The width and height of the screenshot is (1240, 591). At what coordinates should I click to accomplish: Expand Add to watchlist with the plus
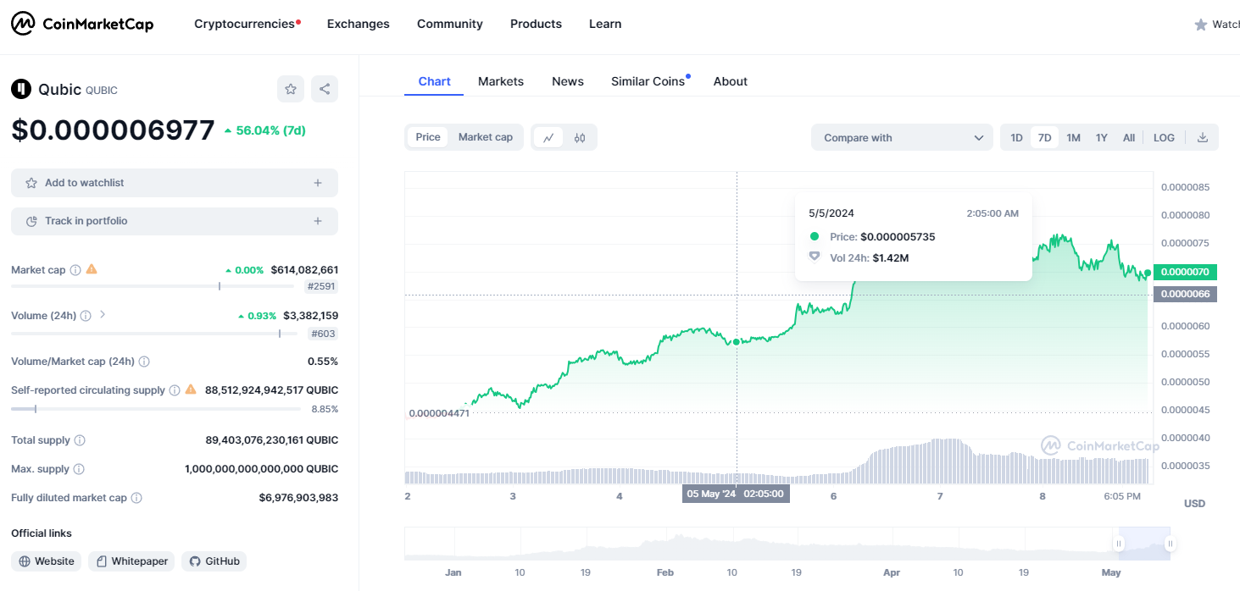pos(318,183)
